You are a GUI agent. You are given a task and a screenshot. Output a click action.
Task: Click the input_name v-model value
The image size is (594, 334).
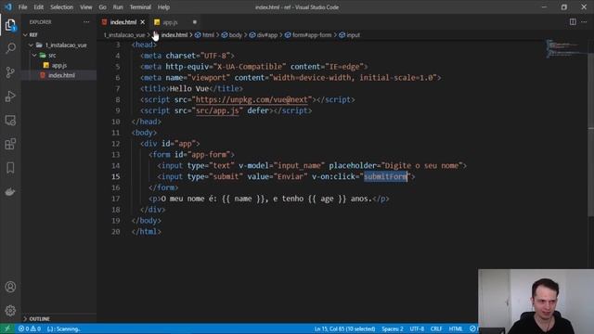click(x=299, y=165)
